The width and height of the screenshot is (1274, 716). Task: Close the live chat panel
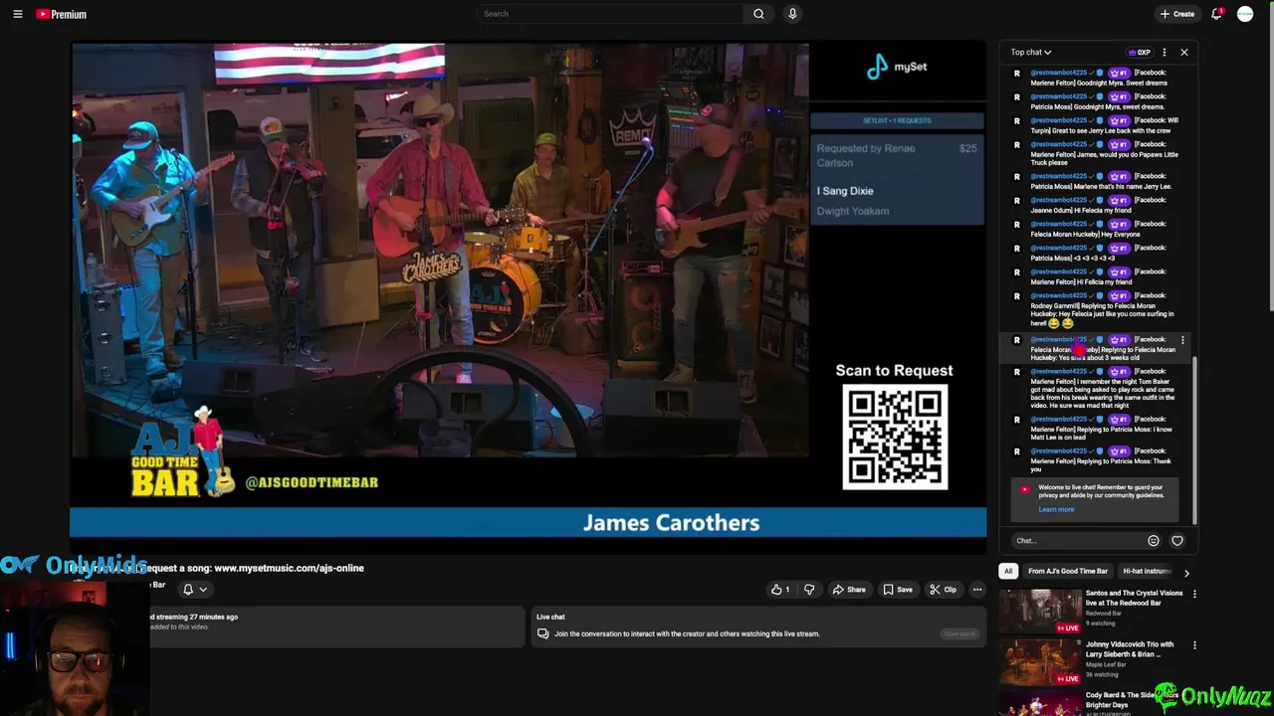pos(1184,52)
